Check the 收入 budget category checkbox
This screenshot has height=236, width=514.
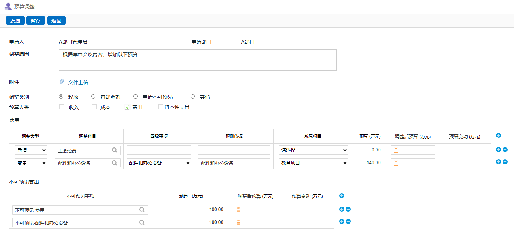(62, 107)
